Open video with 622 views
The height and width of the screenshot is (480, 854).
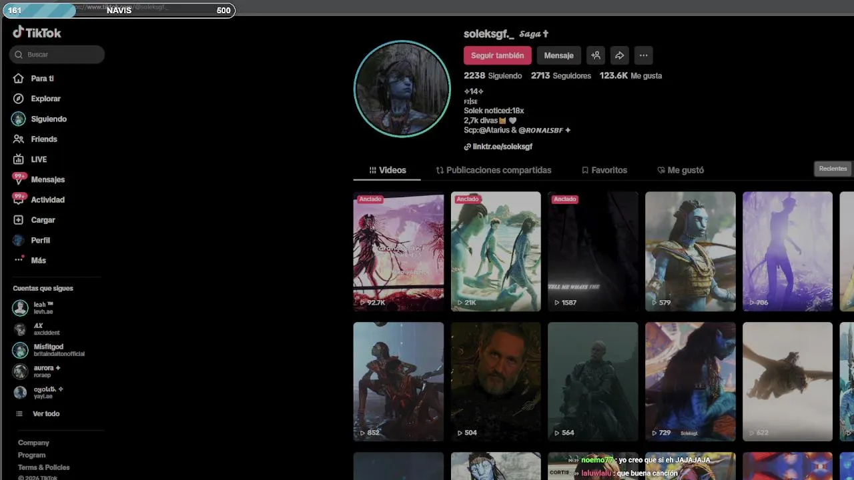[788, 381]
